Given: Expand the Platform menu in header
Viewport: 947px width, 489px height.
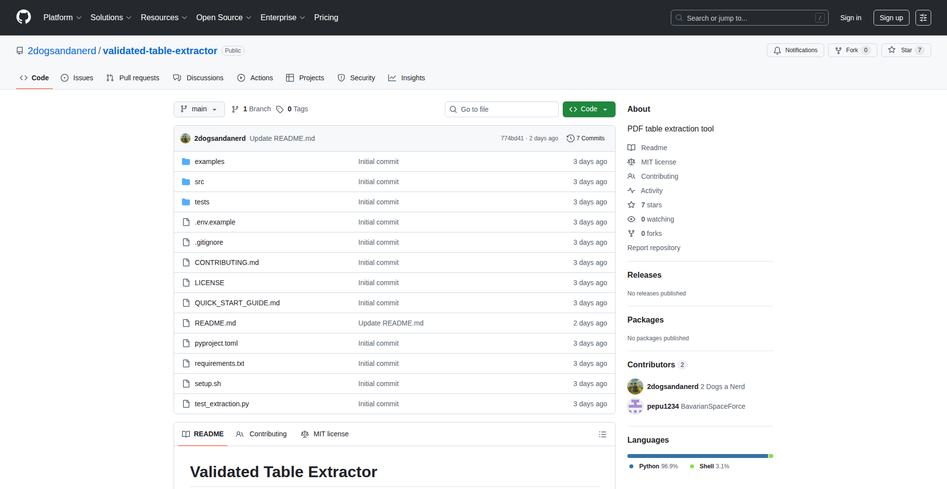Looking at the screenshot, I should tap(62, 18).
